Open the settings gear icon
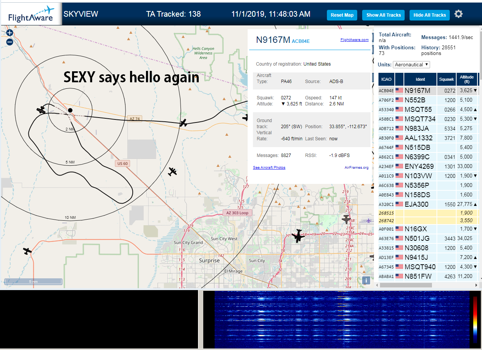 coord(458,14)
